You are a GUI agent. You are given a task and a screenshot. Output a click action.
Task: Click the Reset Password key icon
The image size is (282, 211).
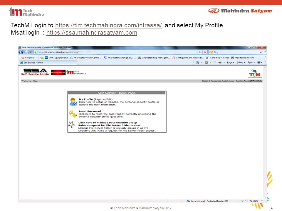coord(73,114)
